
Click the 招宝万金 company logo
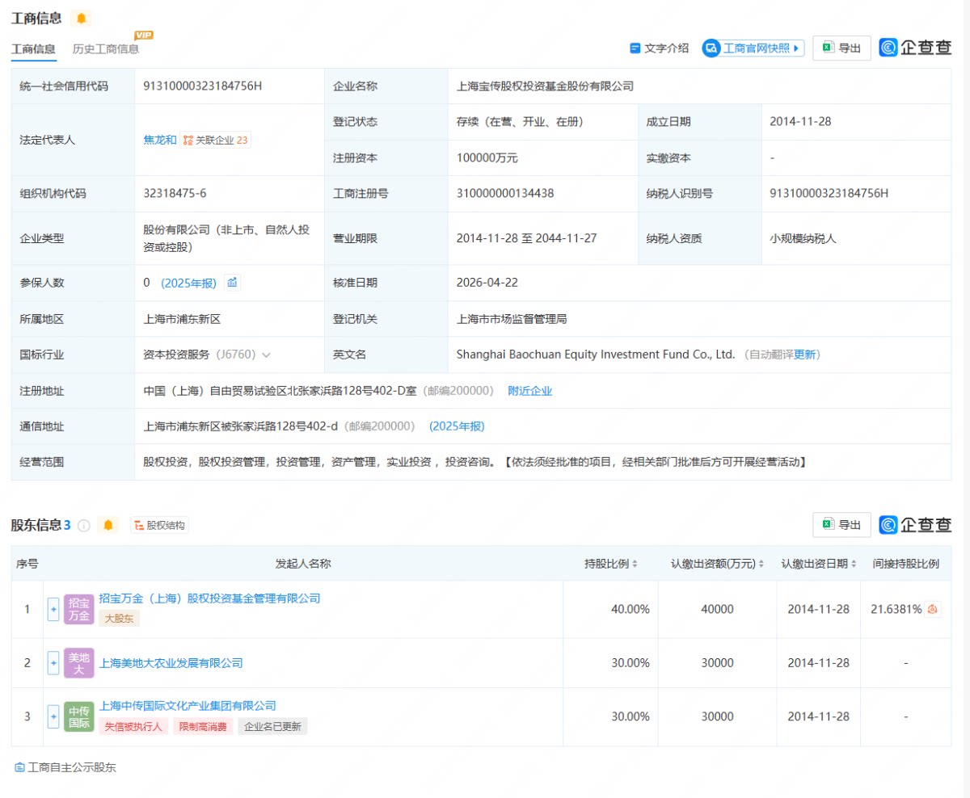tap(79, 609)
